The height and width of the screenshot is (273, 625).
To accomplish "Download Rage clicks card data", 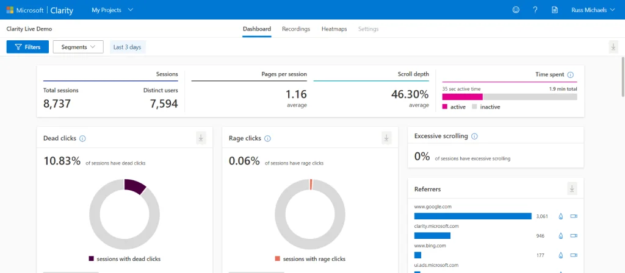I will click(386, 138).
